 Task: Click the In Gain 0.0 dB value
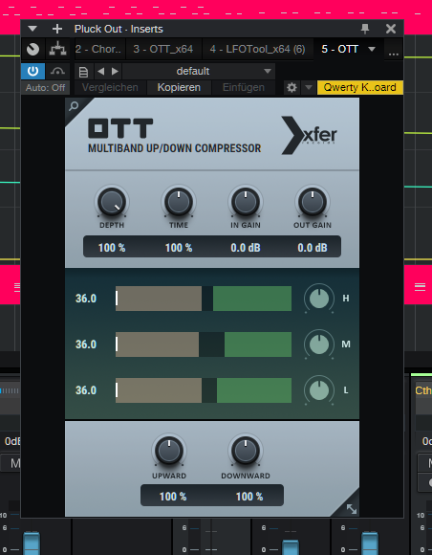pos(246,248)
